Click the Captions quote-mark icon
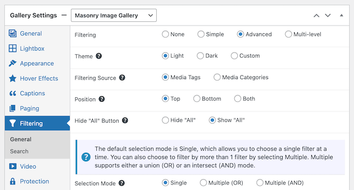354x190 pixels. click(x=12, y=93)
